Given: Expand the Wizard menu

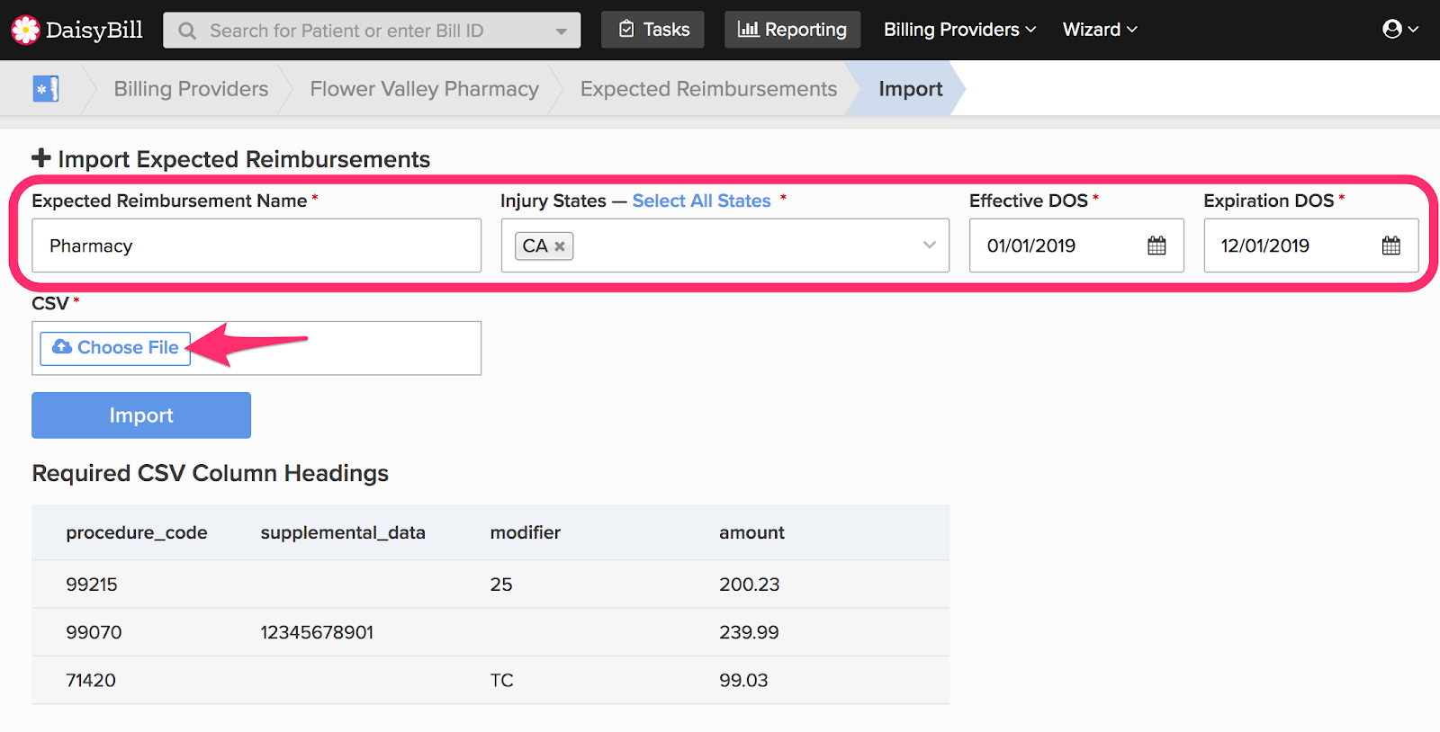Looking at the screenshot, I should coord(1100,30).
